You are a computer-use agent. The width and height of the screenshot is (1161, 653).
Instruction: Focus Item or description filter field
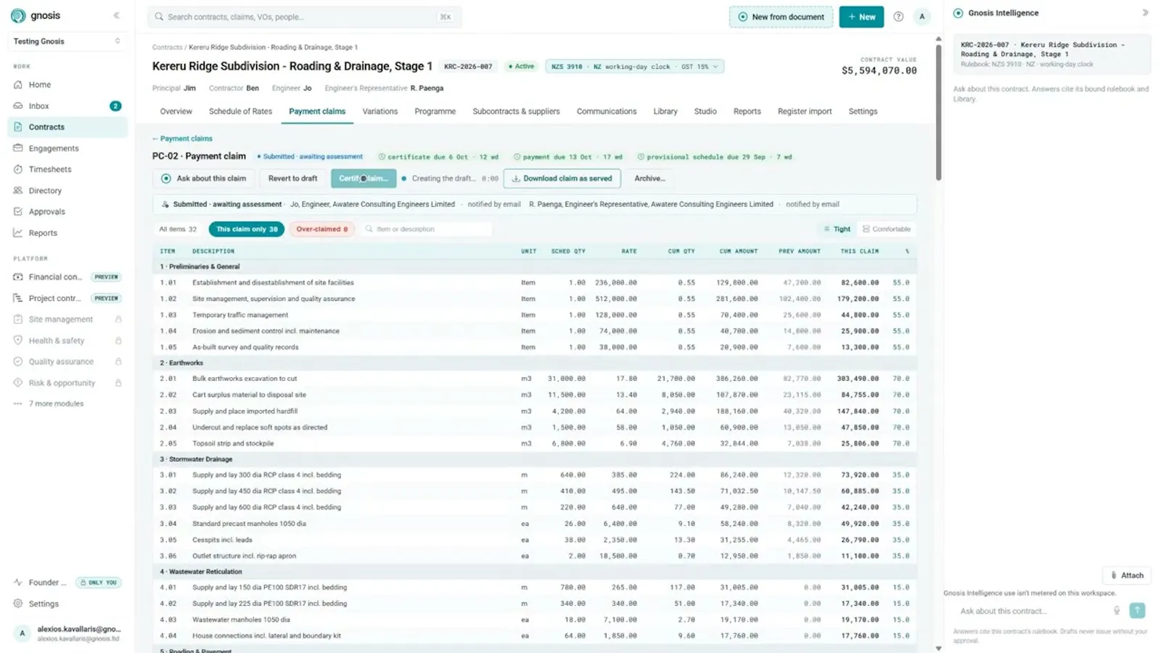[427, 229]
